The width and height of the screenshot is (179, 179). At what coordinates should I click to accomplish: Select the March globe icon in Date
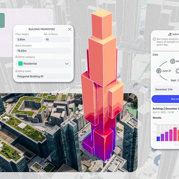click(173, 61)
